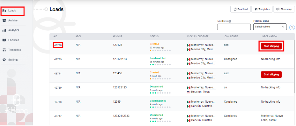
Task: Start shipping load 49771
Action: [271, 75]
